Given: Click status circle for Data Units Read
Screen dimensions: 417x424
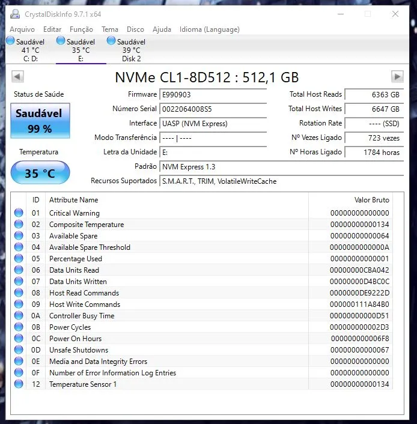Looking at the screenshot, I should tap(19, 270).
